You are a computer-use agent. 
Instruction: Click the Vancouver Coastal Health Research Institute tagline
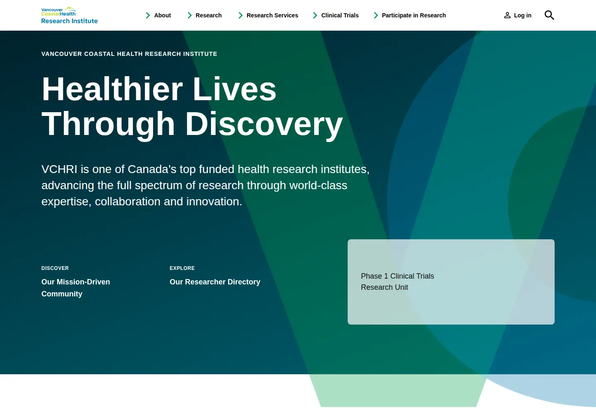click(x=129, y=54)
